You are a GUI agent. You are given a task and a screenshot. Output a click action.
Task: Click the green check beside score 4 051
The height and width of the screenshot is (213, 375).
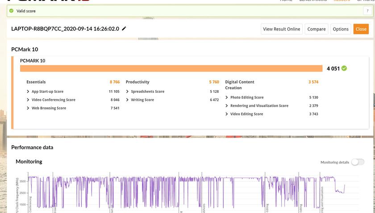(x=344, y=68)
